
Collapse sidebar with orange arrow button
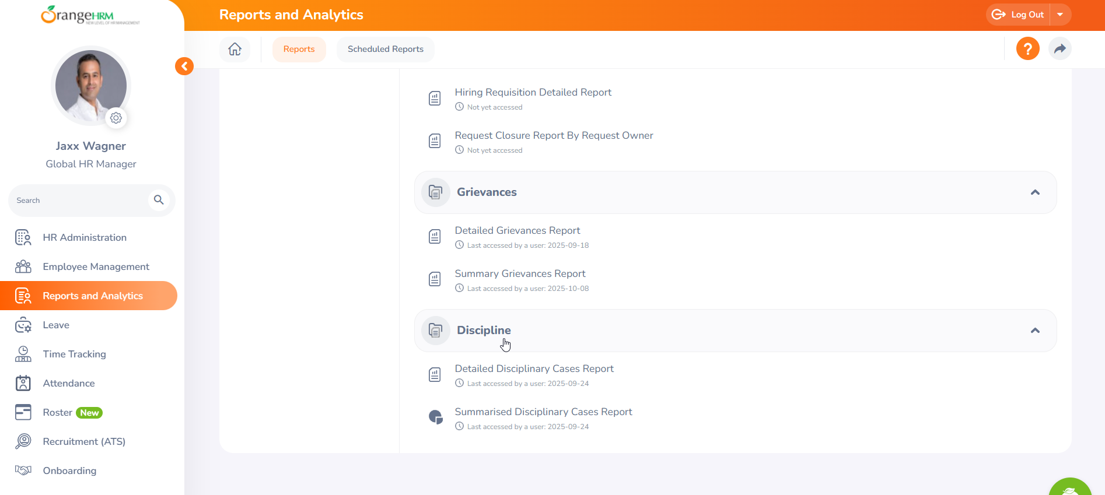pos(184,66)
